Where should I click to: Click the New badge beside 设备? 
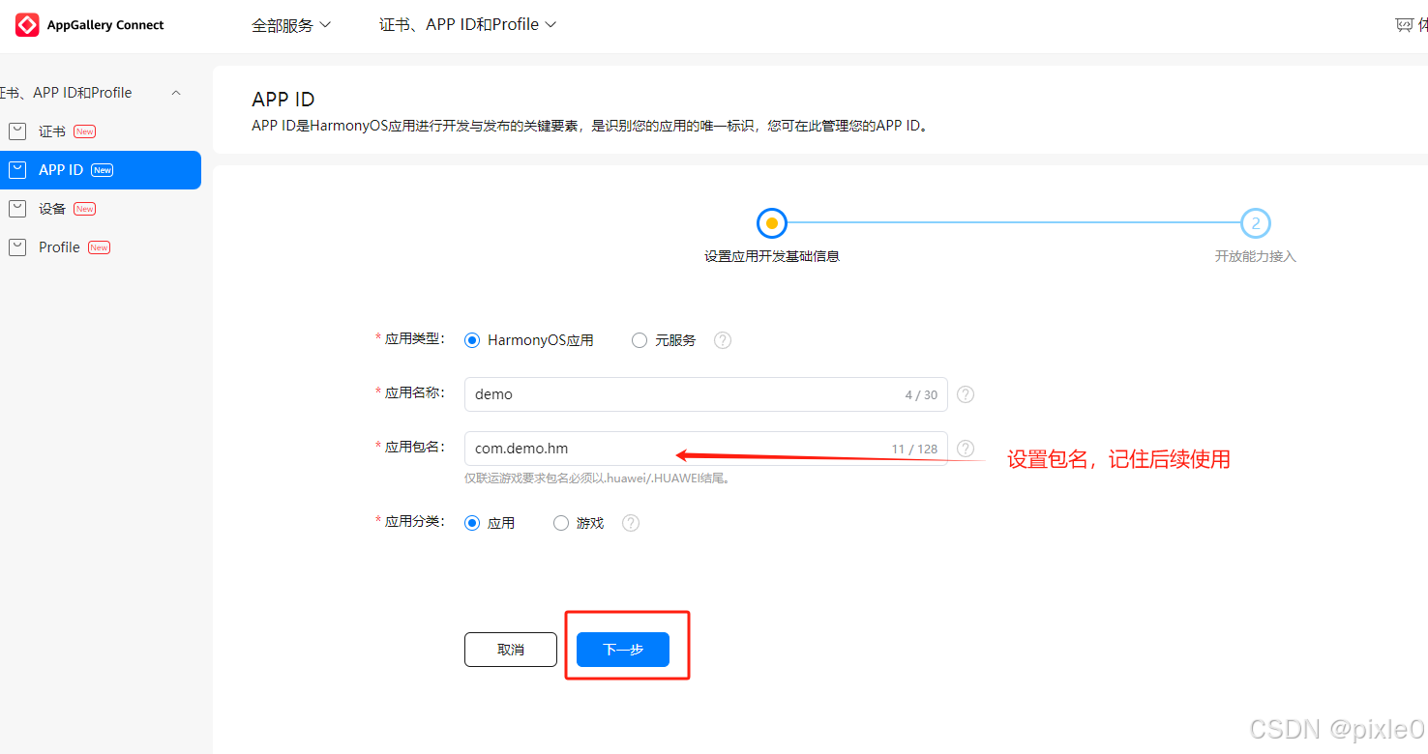click(x=85, y=209)
